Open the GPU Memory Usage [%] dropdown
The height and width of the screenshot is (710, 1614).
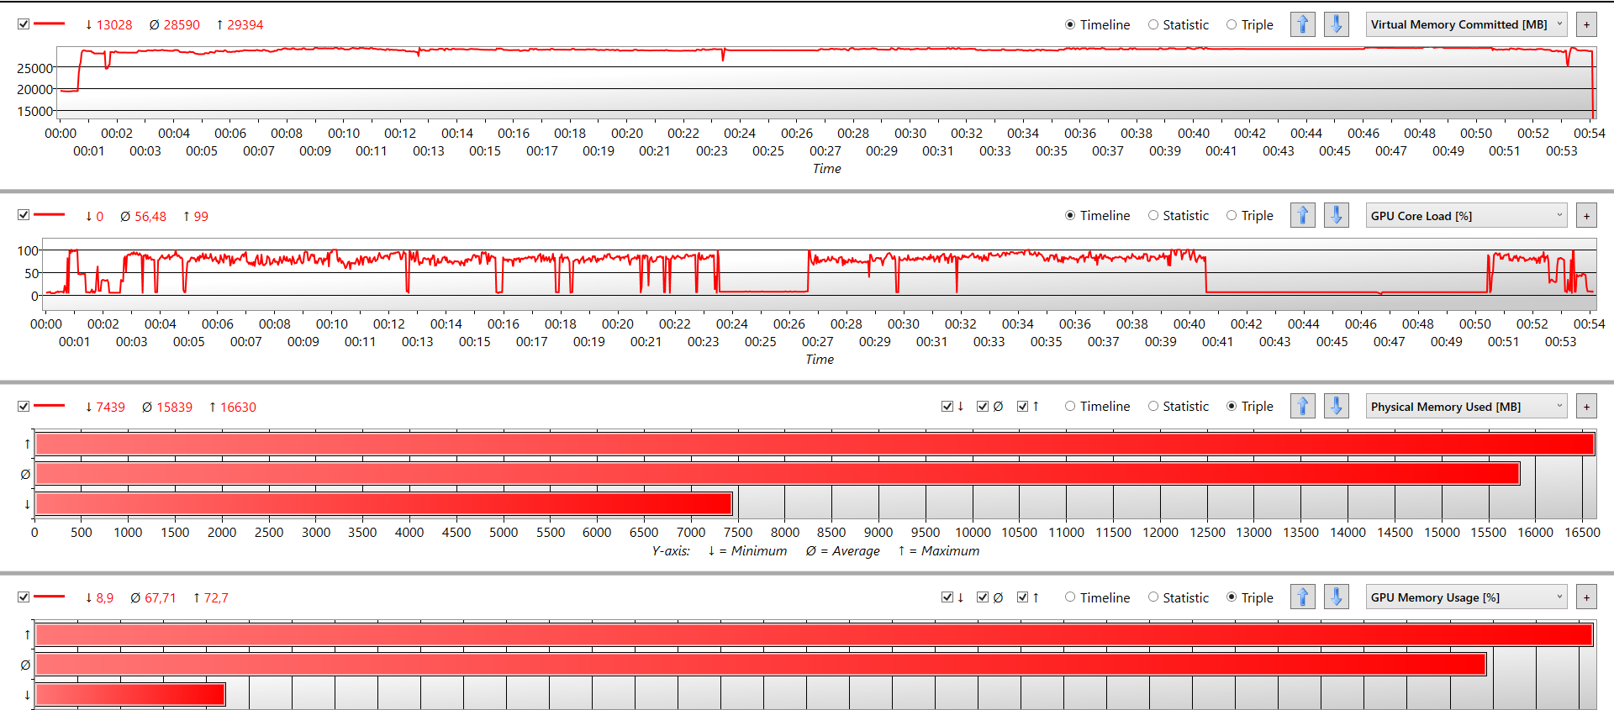(1467, 597)
